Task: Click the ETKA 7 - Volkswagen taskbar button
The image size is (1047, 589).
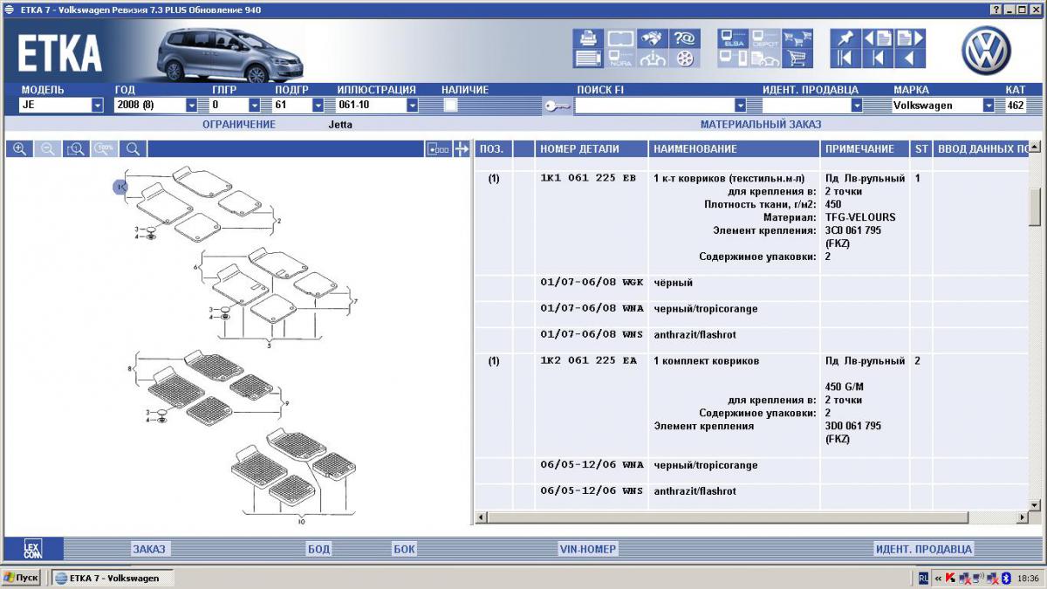Action: (113, 578)
